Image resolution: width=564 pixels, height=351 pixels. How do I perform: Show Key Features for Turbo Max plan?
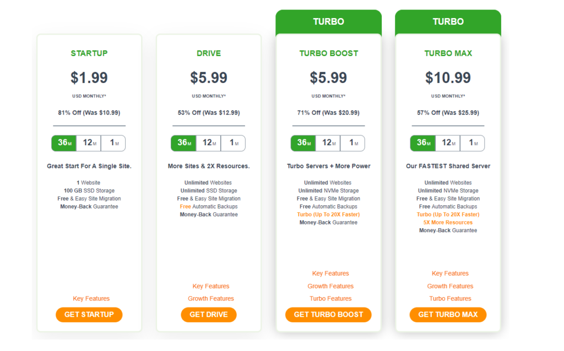click(x=450, y=273)
